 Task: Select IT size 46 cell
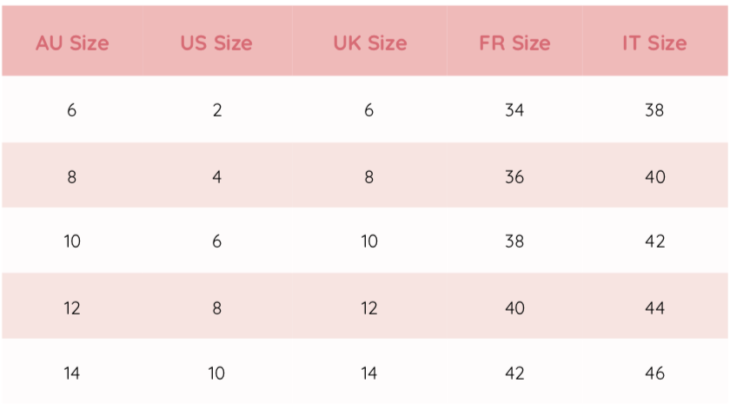[654, 373]
